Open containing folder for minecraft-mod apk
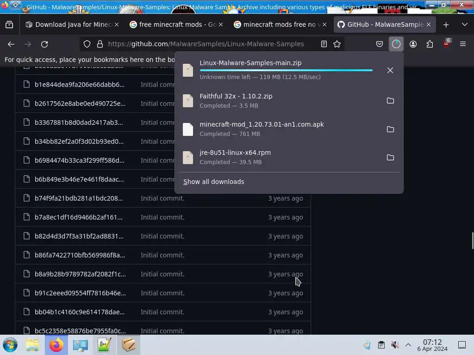This screenshot has height=355, width=474. point(390,129)
